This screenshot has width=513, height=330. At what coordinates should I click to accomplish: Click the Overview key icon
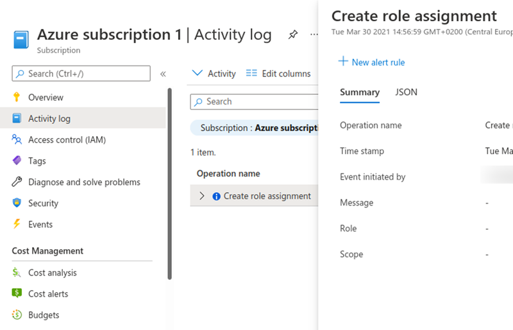click(17, 98)
